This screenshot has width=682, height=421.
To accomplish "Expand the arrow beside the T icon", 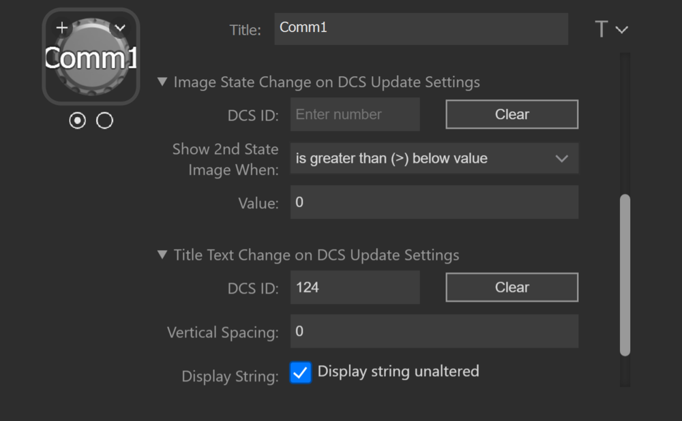I will coord(621,30).
